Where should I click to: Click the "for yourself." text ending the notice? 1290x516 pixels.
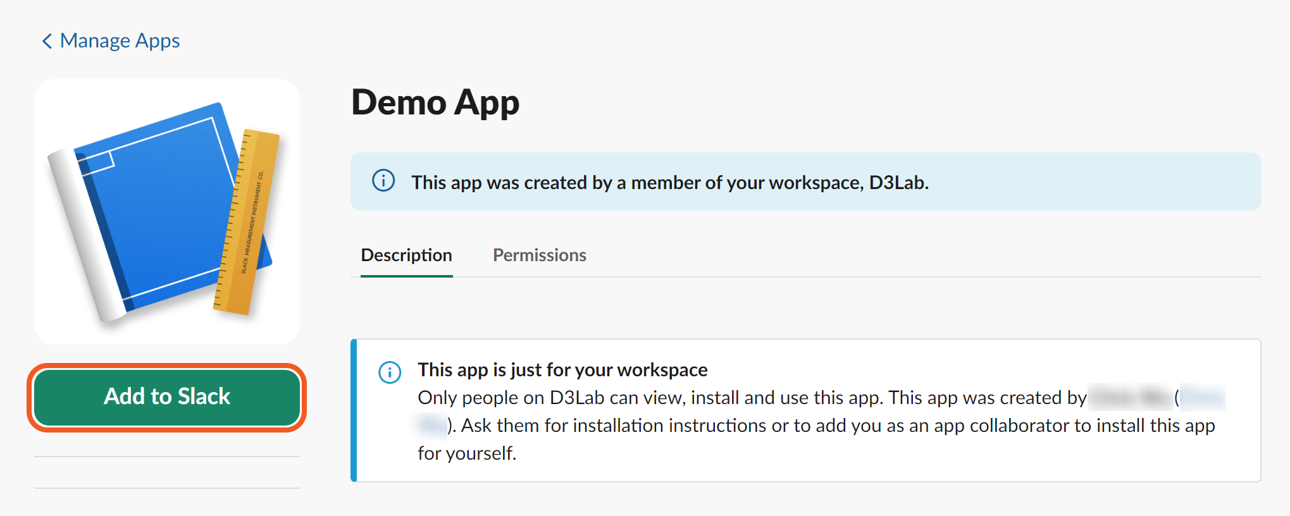point(467,453)
